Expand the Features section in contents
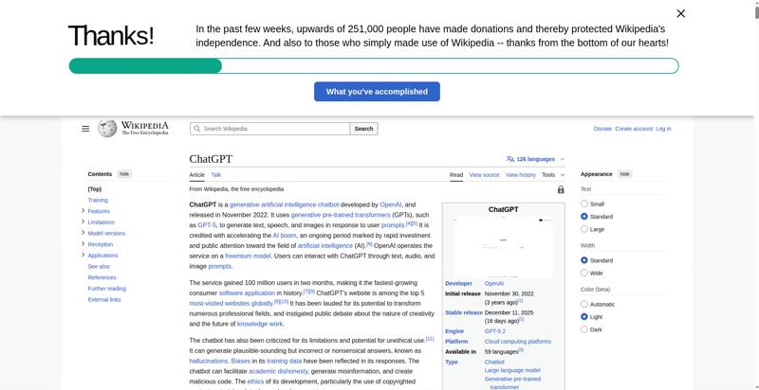The image size is (759, 390). coord(83,211)
